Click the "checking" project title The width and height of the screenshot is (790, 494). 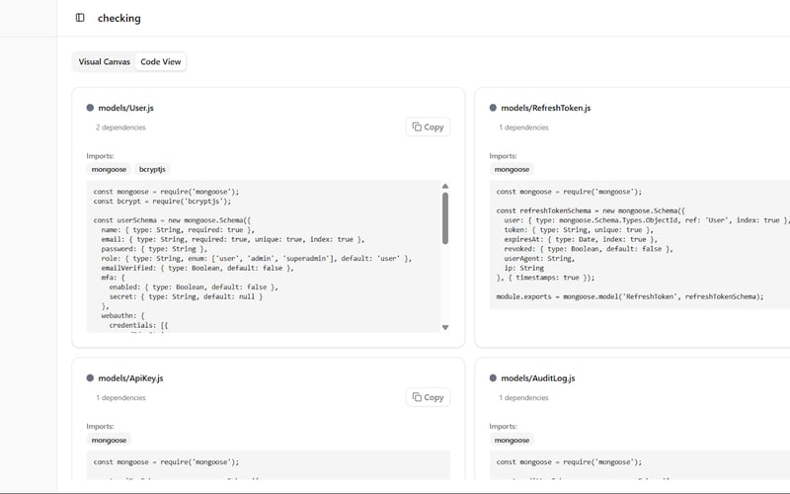119,18
